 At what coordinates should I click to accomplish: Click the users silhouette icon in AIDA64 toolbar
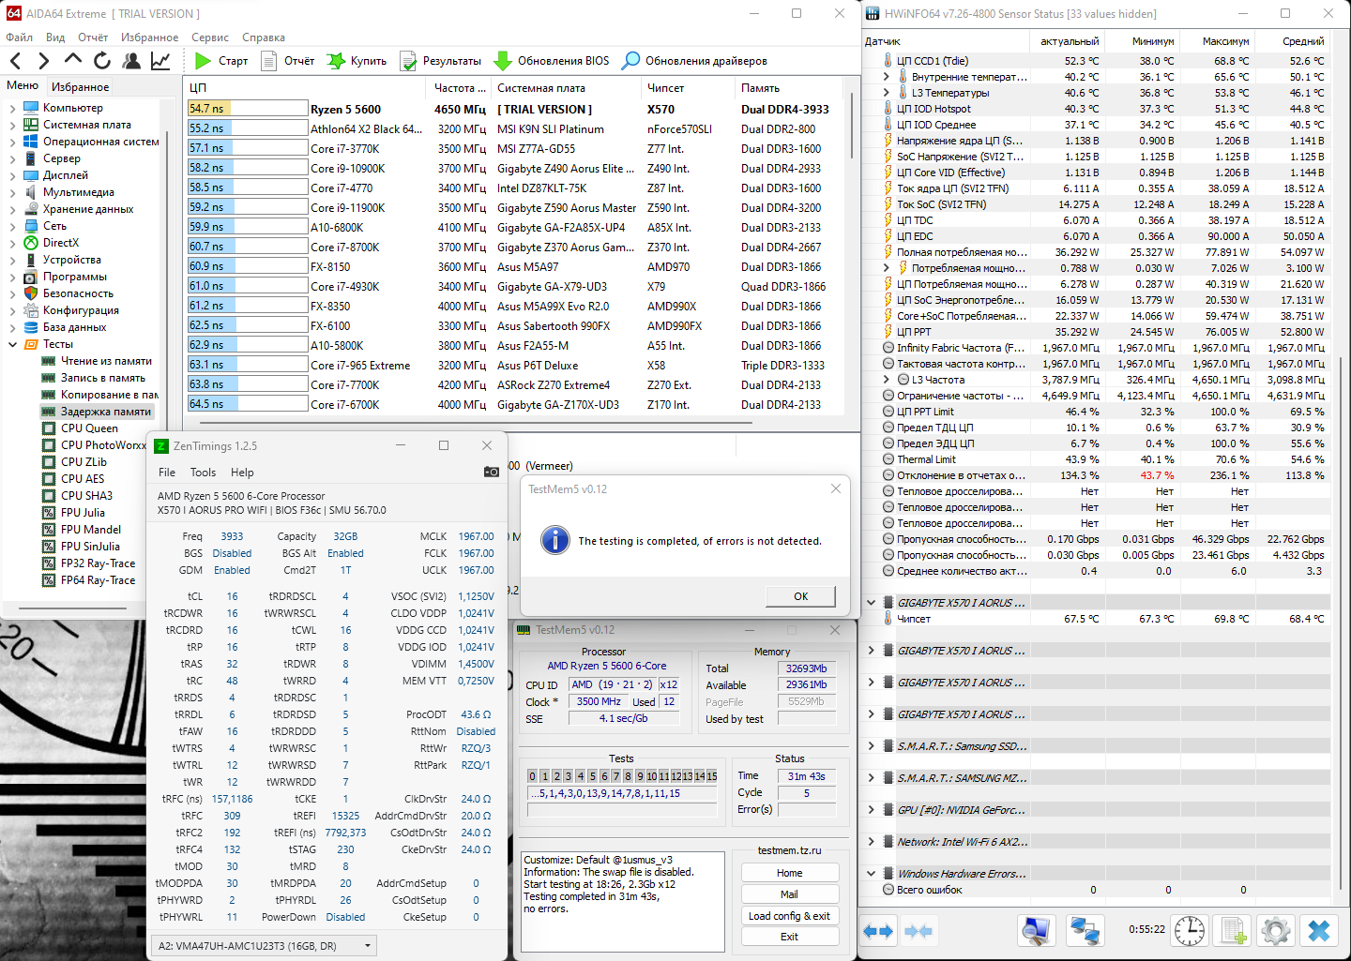point(131,61)
